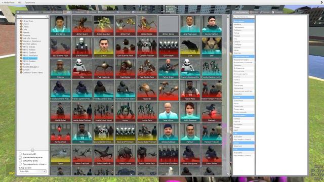This screenshot has width=324, height=182.
Task: Open the MFCG: Resistance category
Action: pos(30,55)
